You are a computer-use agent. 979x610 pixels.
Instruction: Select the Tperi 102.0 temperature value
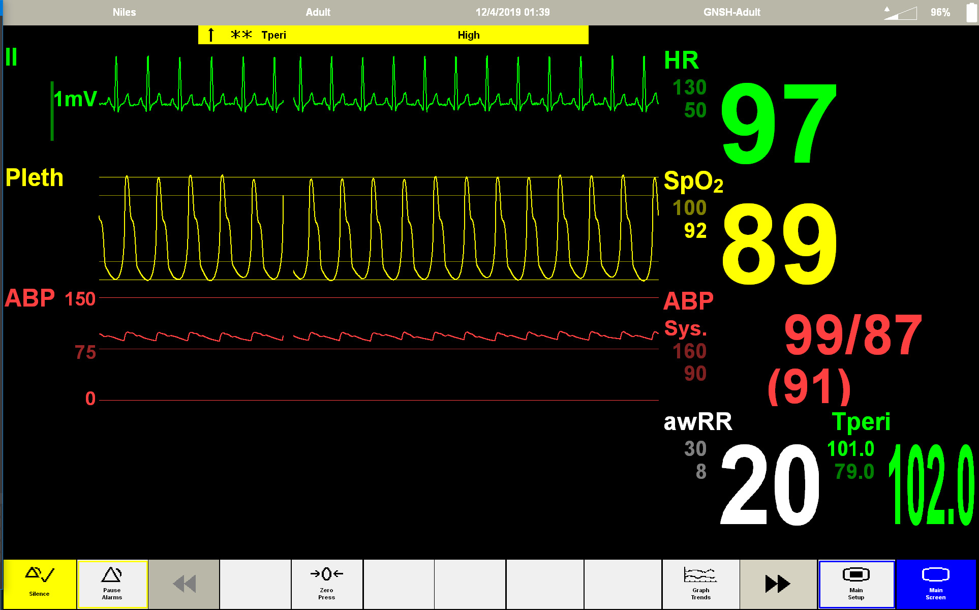coord(931,484)
